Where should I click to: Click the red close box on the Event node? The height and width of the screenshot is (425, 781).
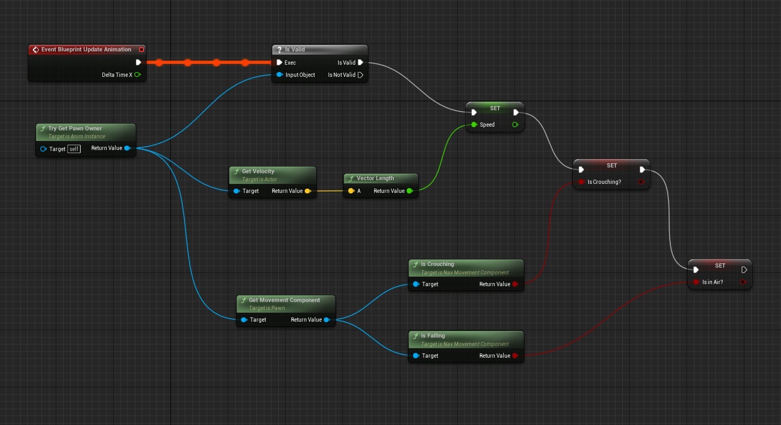click(142, 49)
